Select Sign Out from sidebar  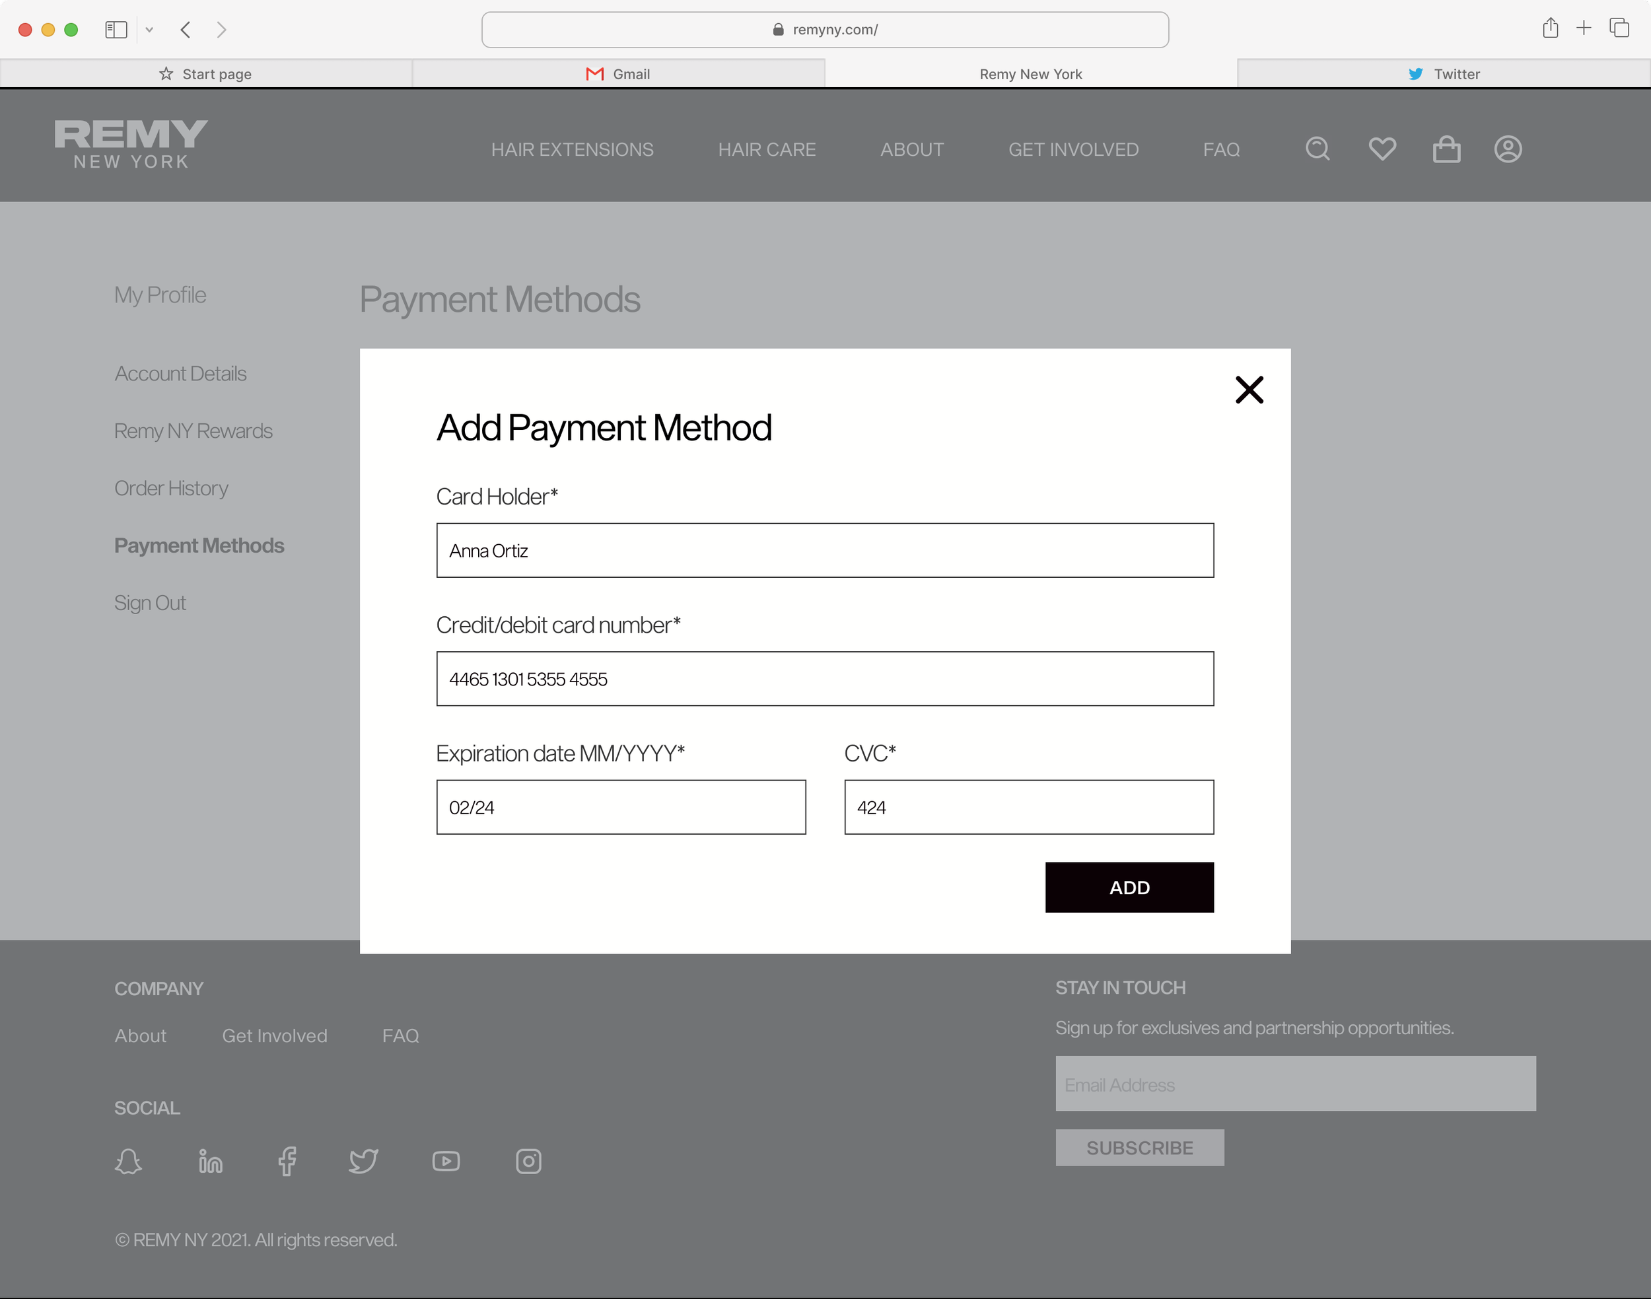coord(150,602)
